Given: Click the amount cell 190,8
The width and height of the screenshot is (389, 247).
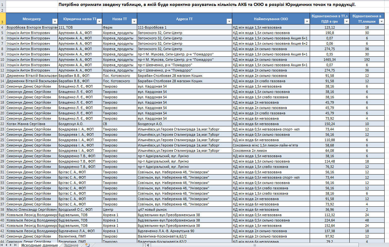Looking at the screenshot, I should point(330,33).
